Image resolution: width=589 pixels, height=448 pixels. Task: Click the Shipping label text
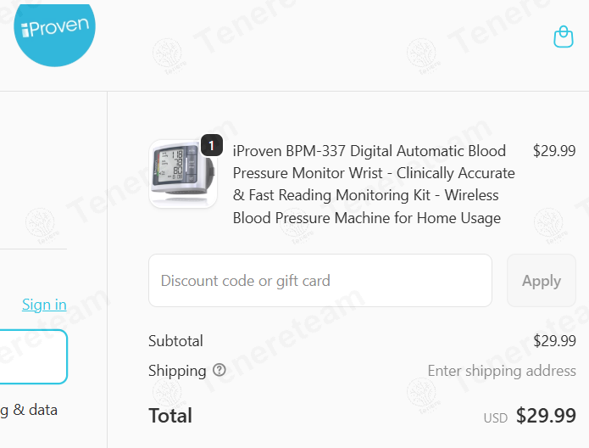click(x=177, y=371)
